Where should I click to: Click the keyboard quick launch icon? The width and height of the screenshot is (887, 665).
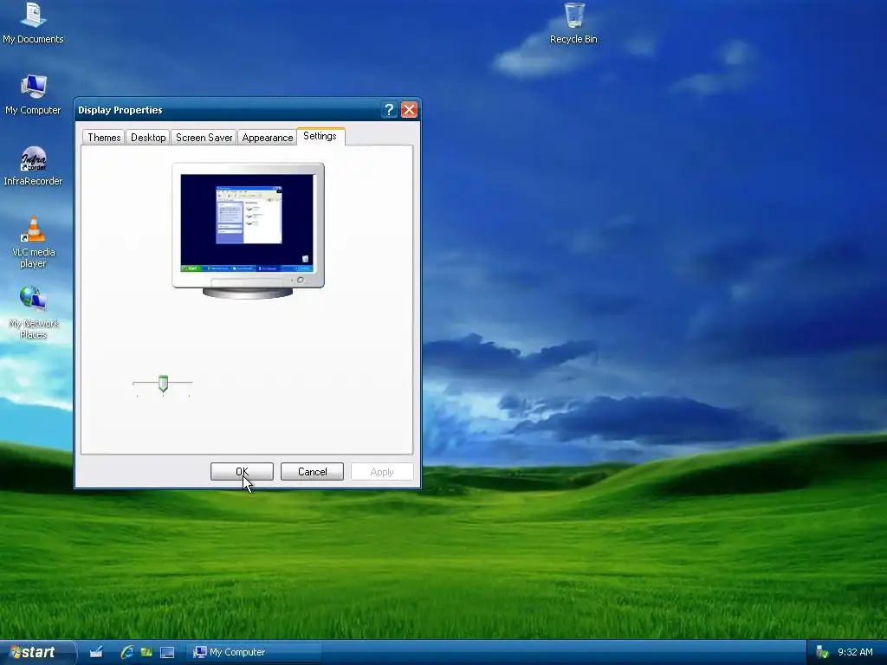[96, 652]
